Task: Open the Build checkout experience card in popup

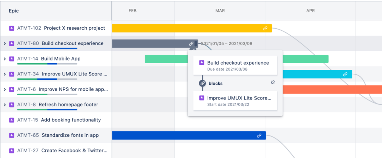Action: (x=235, y=65)
